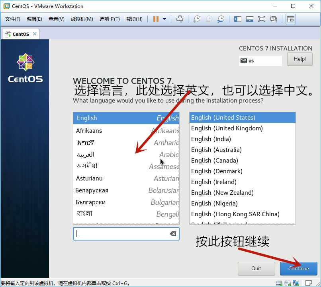Image resolution: width=321 pixels, height=287 pixels.
Task: Select the Assamese language row
Action: click(126, 166)
